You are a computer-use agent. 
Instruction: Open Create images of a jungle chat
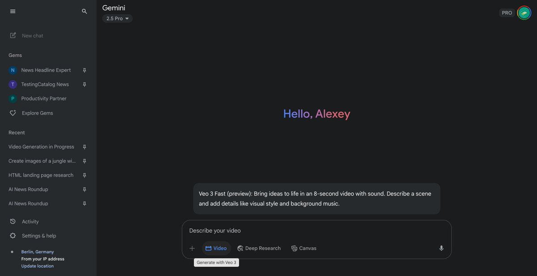[x=42, y=161]
